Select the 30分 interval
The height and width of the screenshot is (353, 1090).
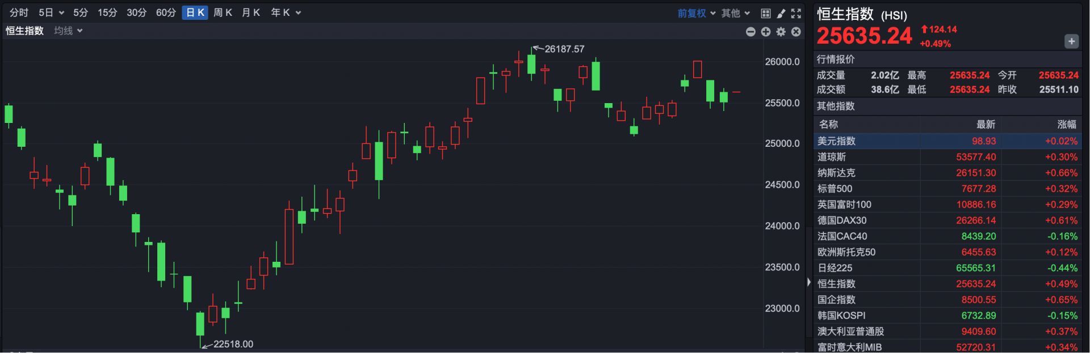tap(136, 12)
